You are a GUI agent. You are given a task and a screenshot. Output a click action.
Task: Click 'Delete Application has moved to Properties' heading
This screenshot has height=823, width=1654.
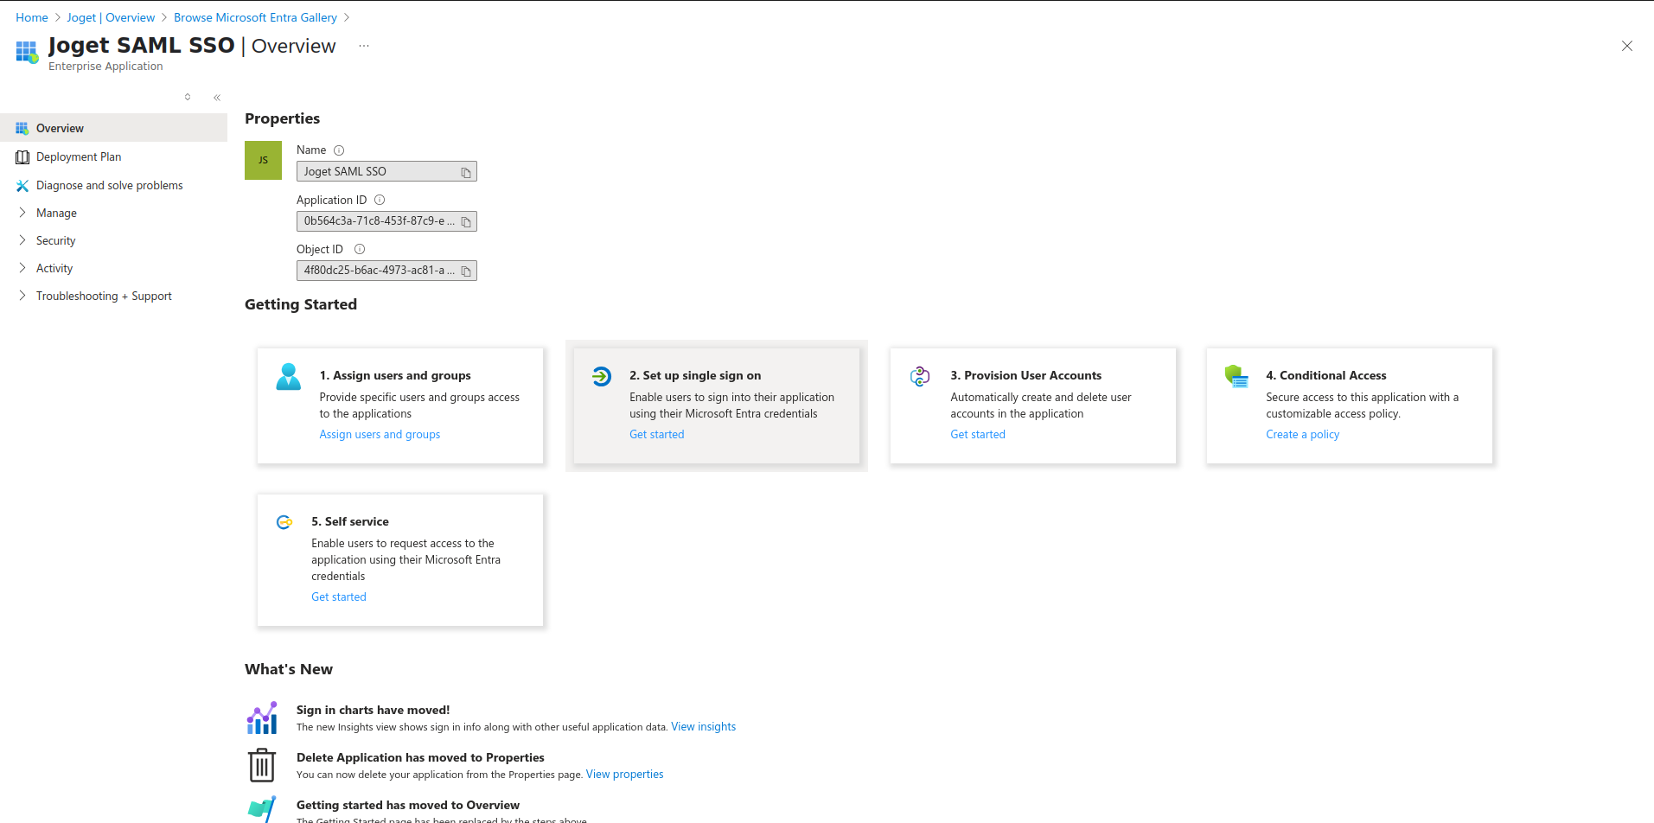420,757
